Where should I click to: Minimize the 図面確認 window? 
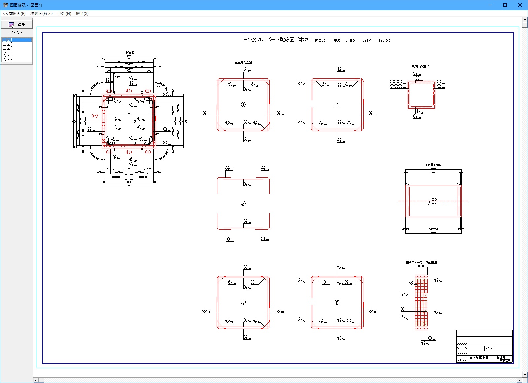coord(490,5)
